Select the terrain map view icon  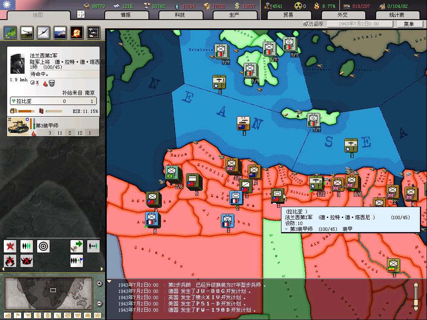tap(10, 32)
